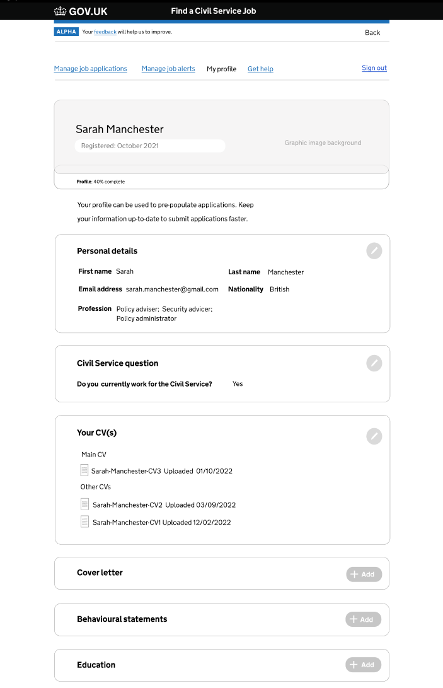
Task: Click pencil icon for Your CV(s)
Action: coord(374,436)
